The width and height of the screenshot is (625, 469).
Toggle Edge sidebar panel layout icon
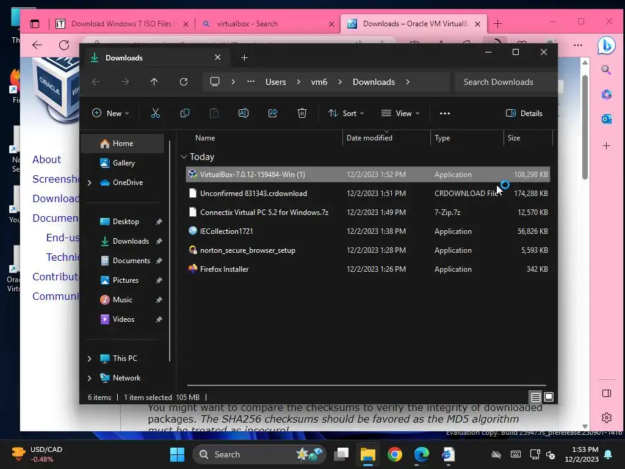606,393
